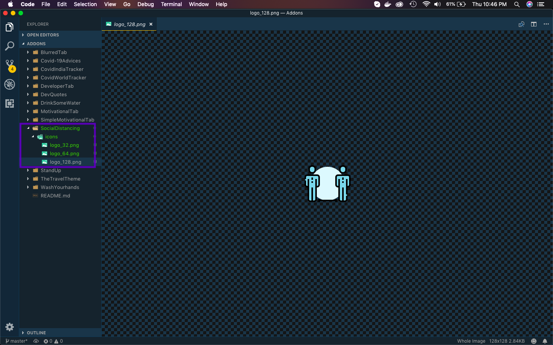The width and height of the screenshot is (553, 345).
Task: Click the open changes icon in the editor toolbar
Action: coord(522,24)
